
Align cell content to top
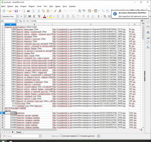click(83, 16)
